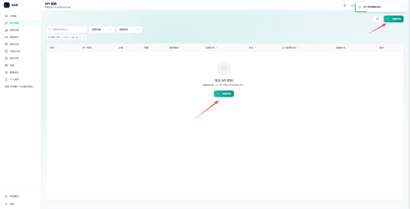Image resolution: width=410 pixels, height=209 pixels.
Task: Open the 生图-先创建一个生图分组 sidebar link
Action: click(x=20, y=87)
